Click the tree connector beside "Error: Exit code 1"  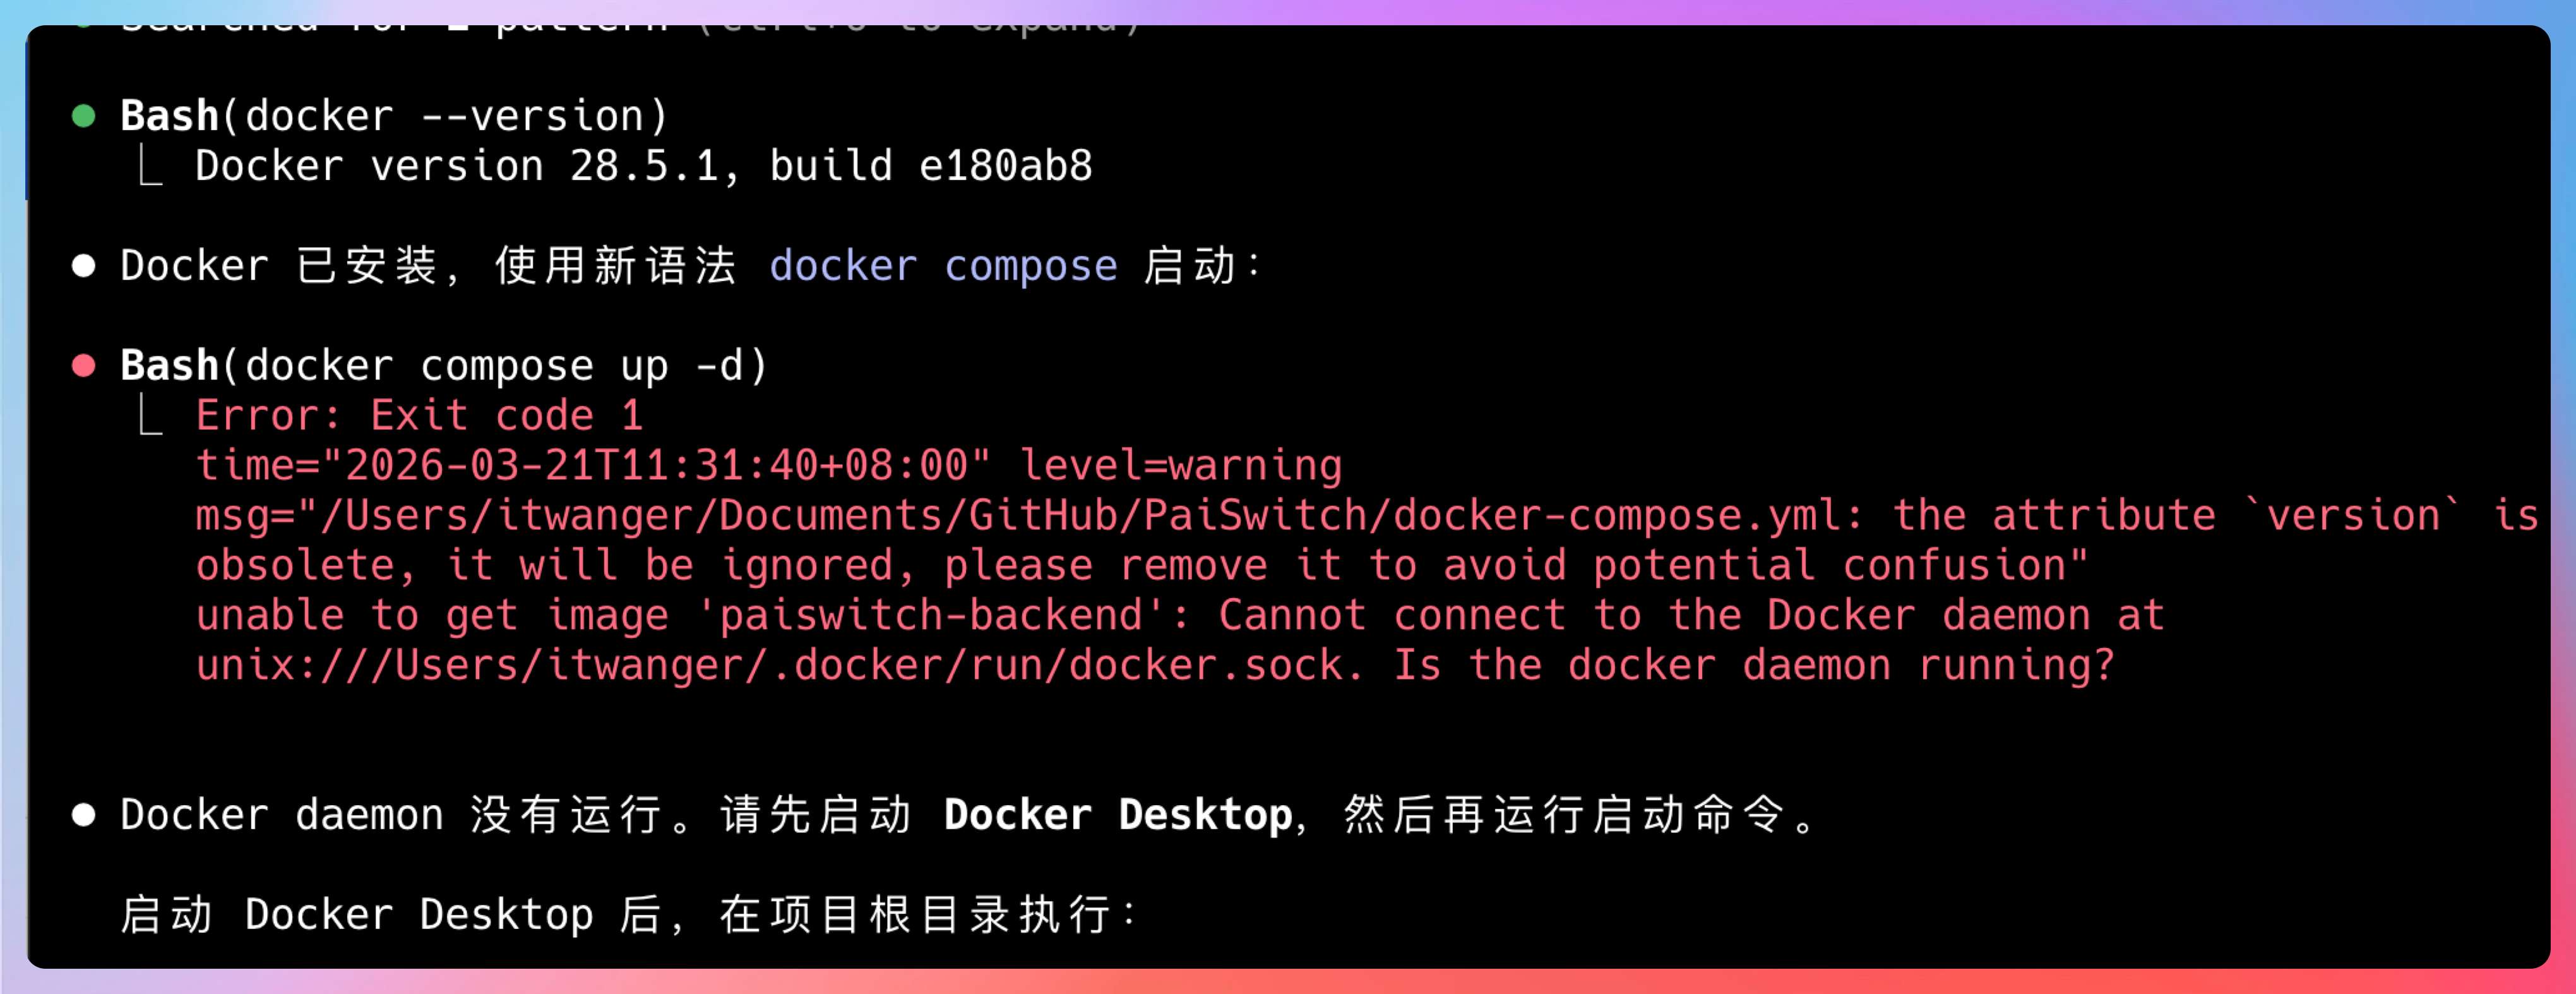pyautogui.click(x=150, y=415)
